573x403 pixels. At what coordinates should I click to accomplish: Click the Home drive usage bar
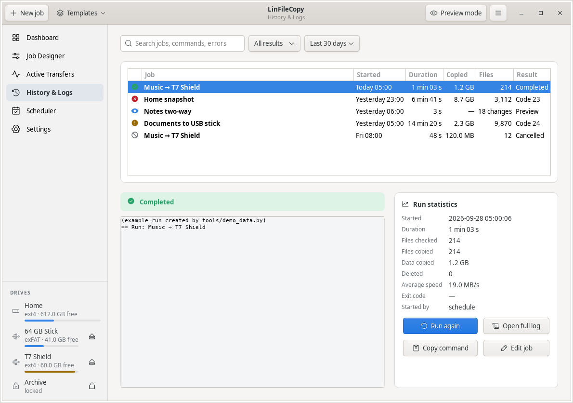point(63,321)
